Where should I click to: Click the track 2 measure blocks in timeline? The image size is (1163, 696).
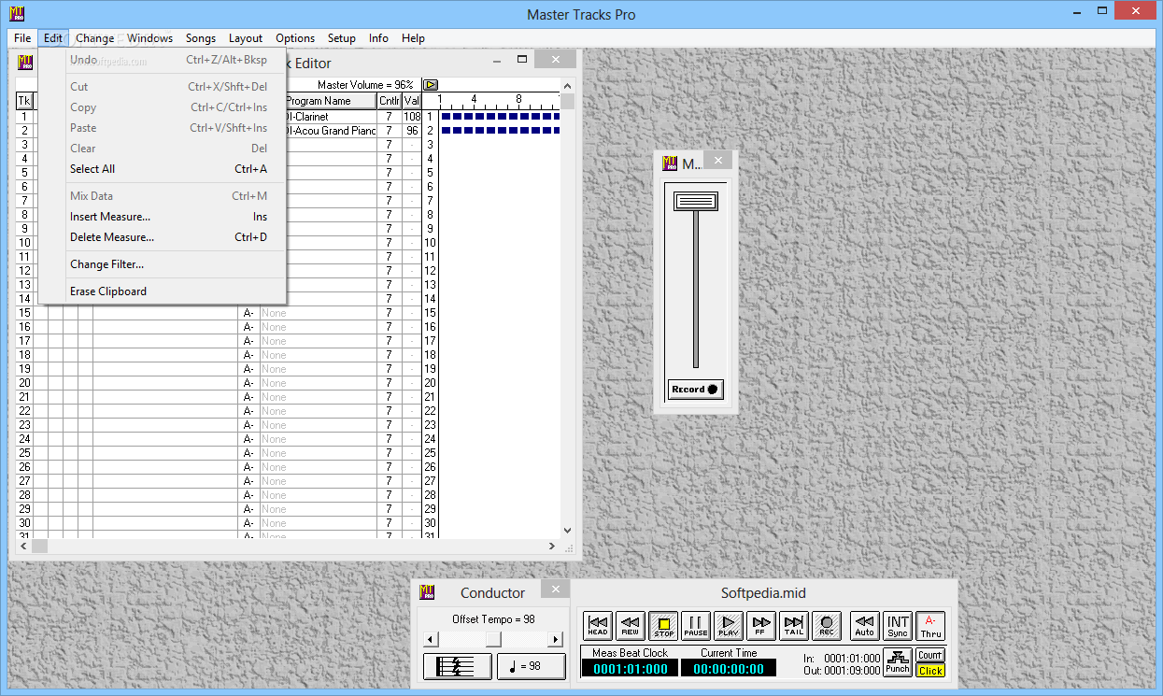click(500, 131)
